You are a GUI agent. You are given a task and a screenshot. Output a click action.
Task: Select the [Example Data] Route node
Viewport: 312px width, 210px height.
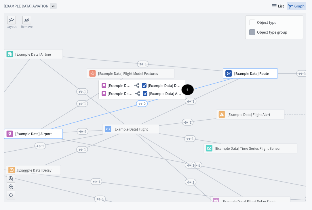coord(250,73)
